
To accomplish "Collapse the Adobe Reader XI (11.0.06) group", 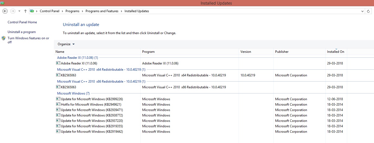I will tap(77, 57).
